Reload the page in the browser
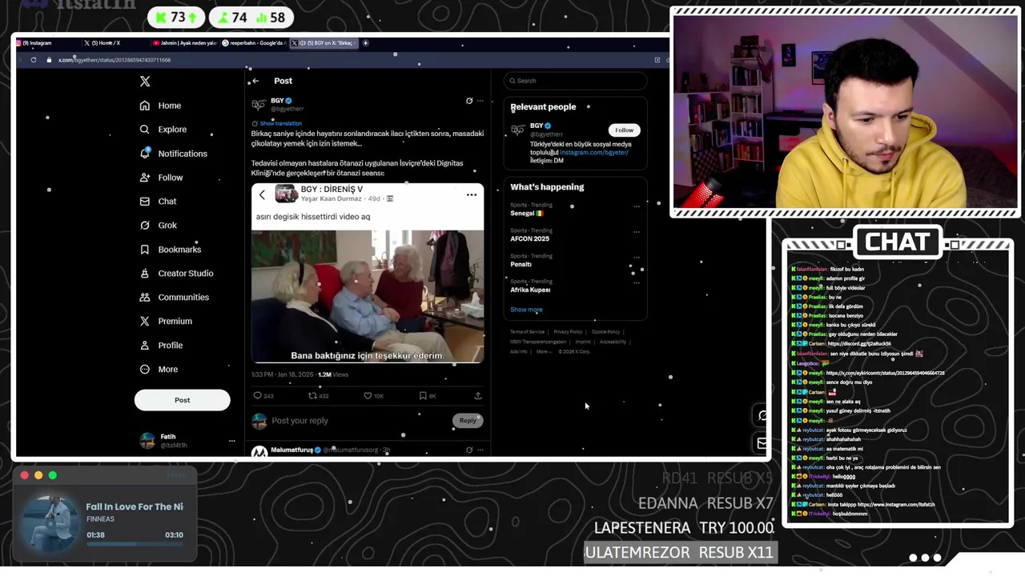 (x=34, y=60)
